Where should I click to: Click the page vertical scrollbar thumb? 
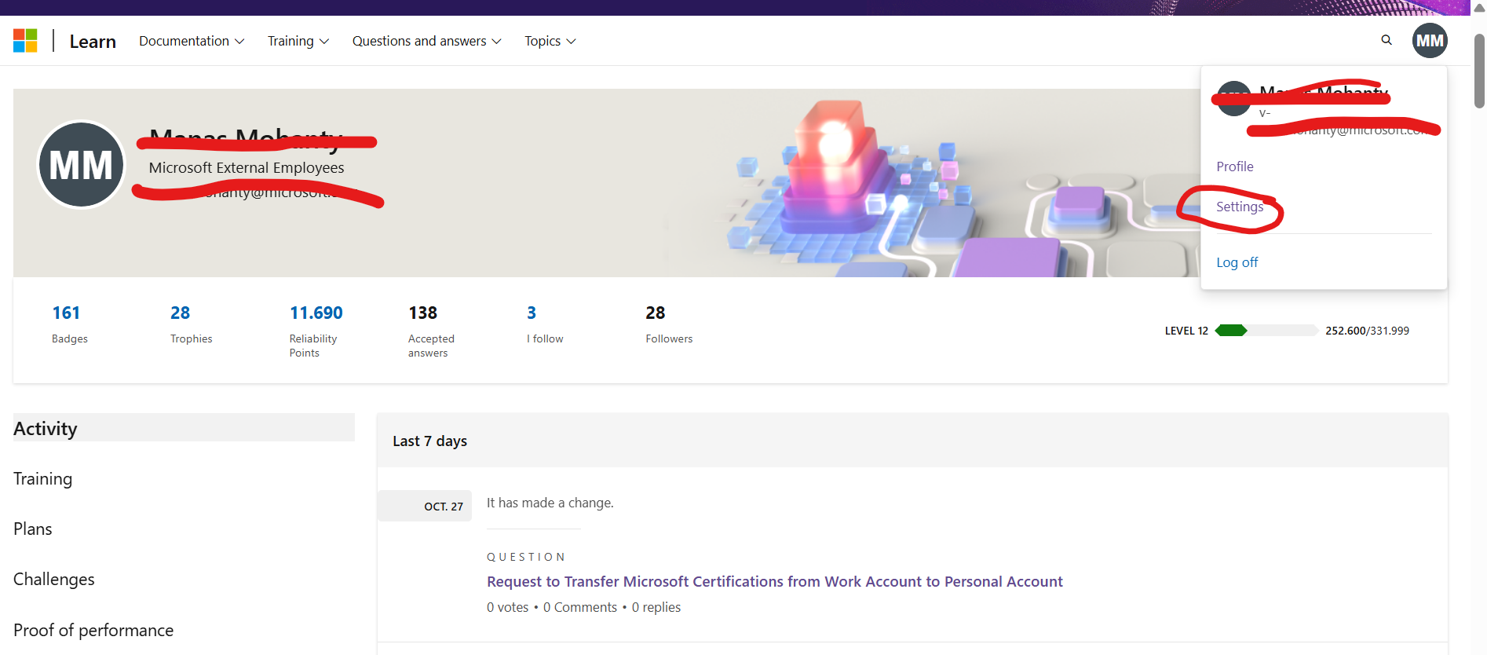pos(1479,71)
